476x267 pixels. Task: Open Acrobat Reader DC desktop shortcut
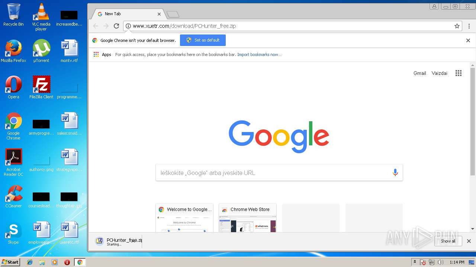pyautogui.click(x=13, y=162)
